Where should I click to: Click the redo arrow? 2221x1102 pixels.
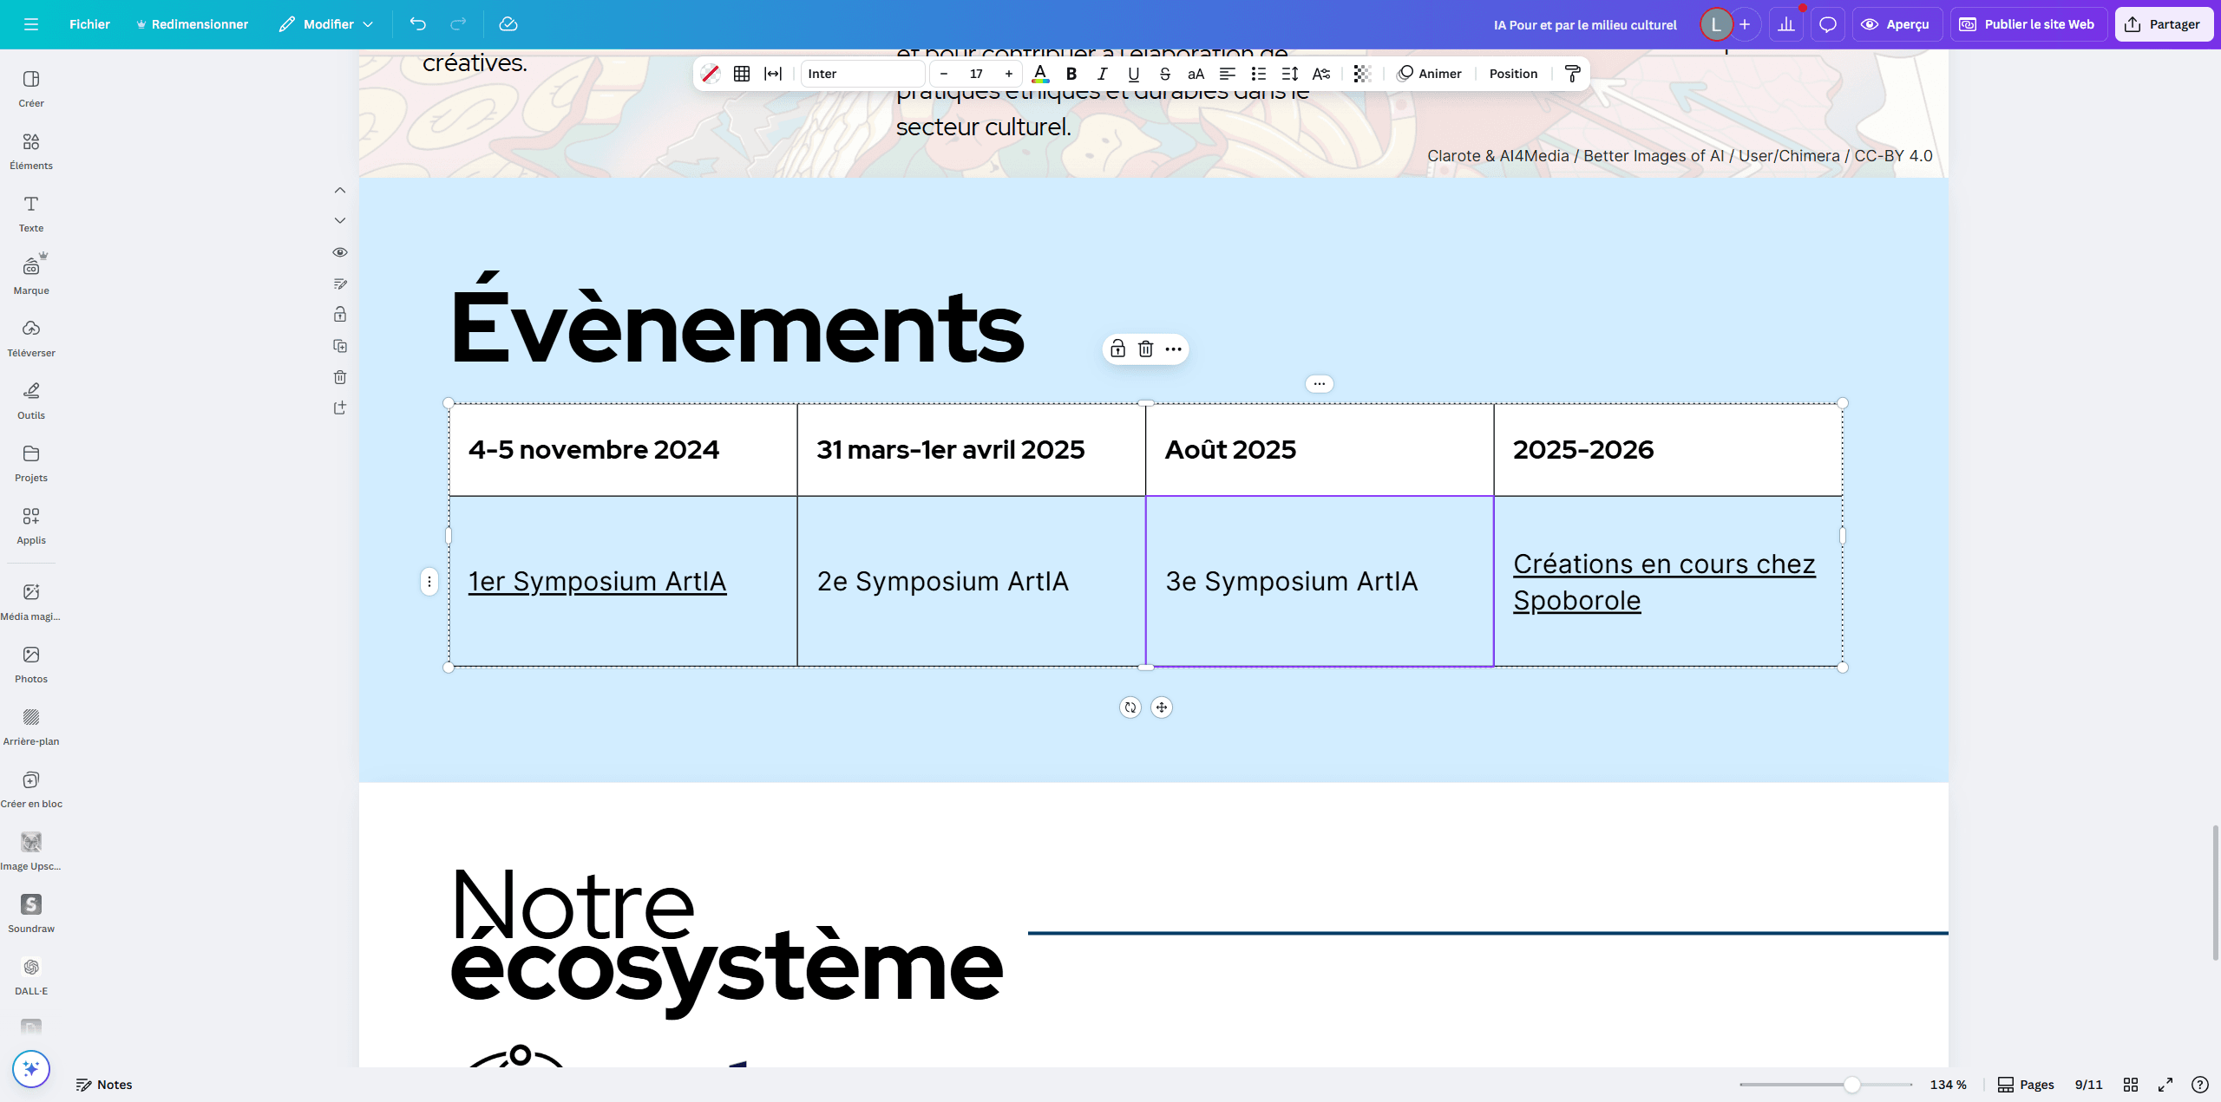pos(458,24)
